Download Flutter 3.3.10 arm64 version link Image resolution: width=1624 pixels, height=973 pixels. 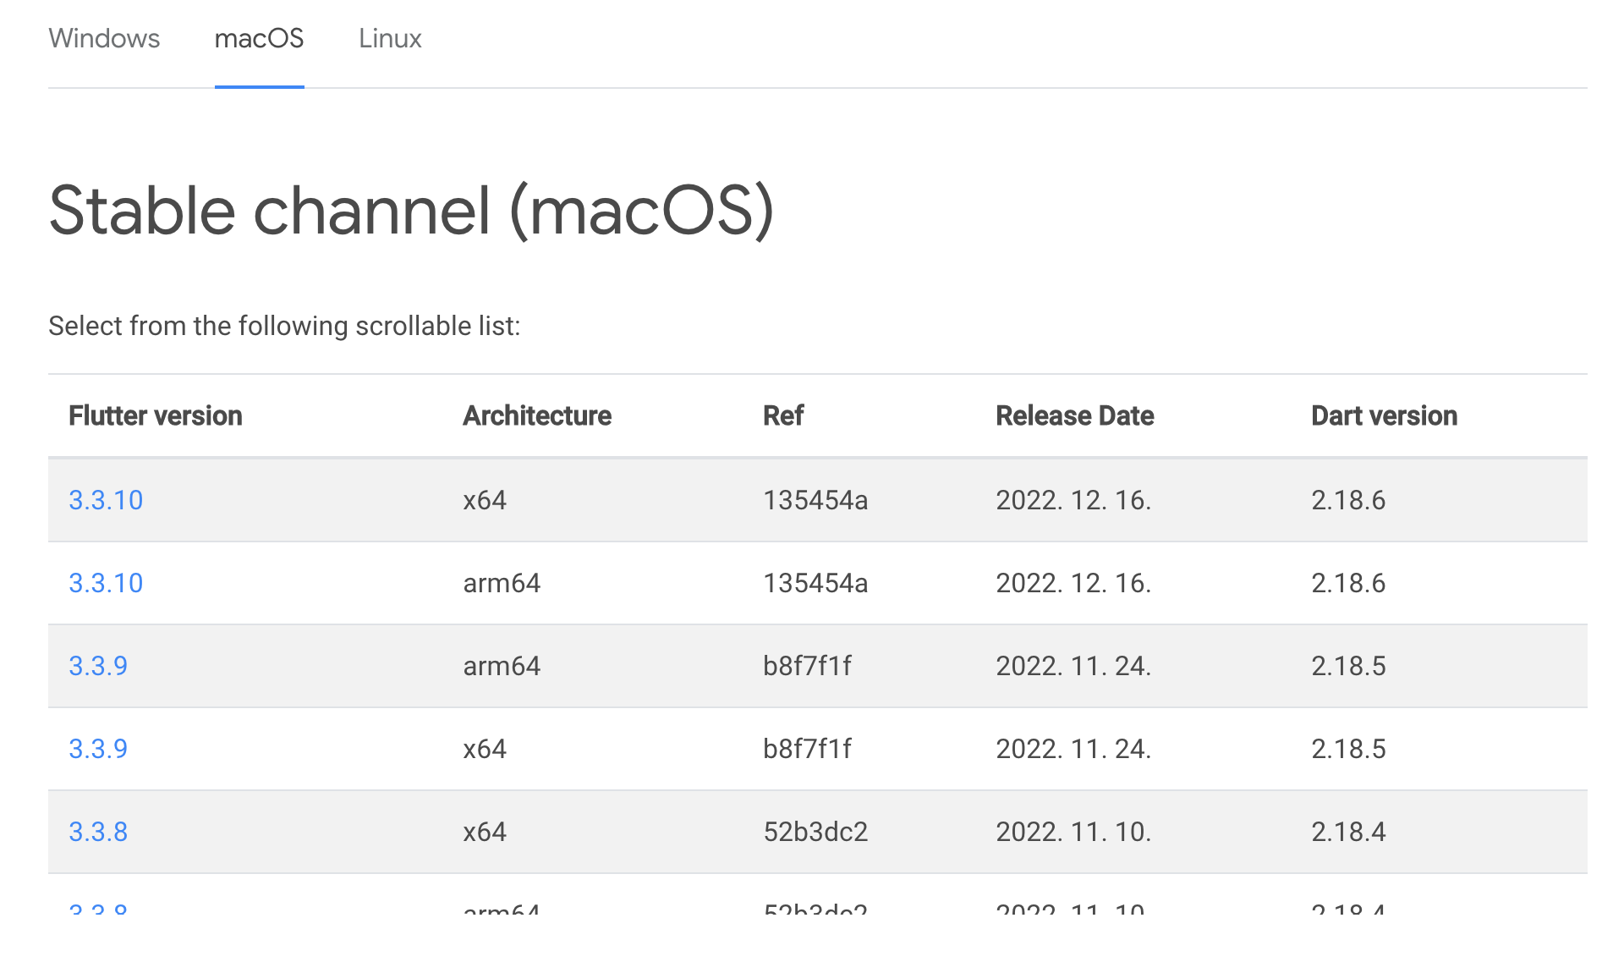pos(106,583)
